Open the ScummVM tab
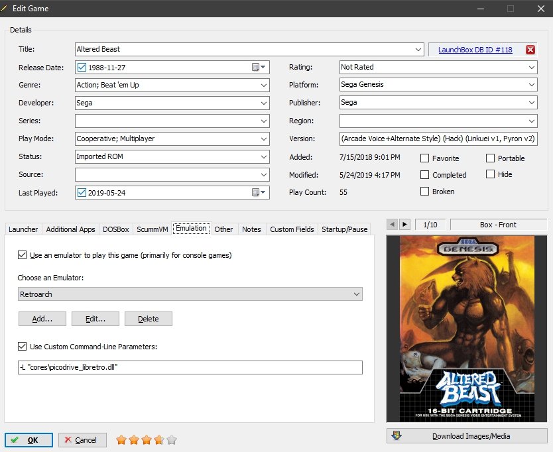 coord(153,229)
